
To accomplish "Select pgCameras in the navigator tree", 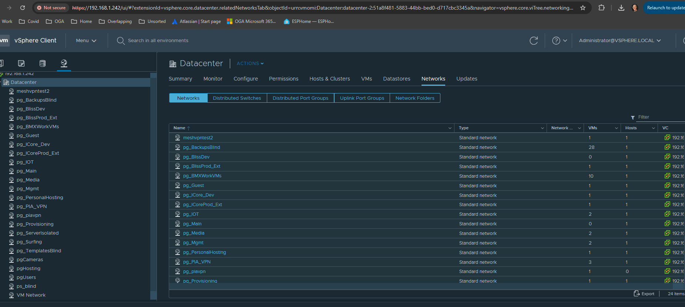I will point(30,260).
